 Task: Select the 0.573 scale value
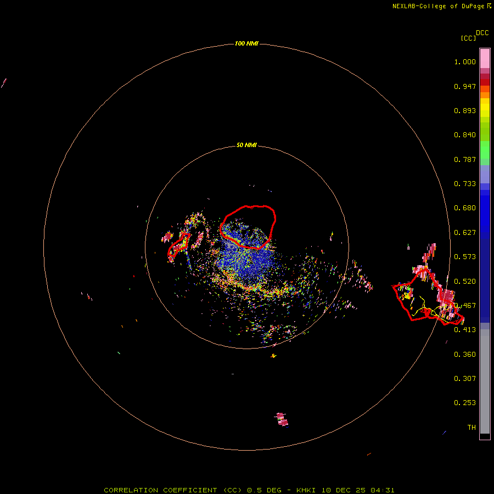465,257
